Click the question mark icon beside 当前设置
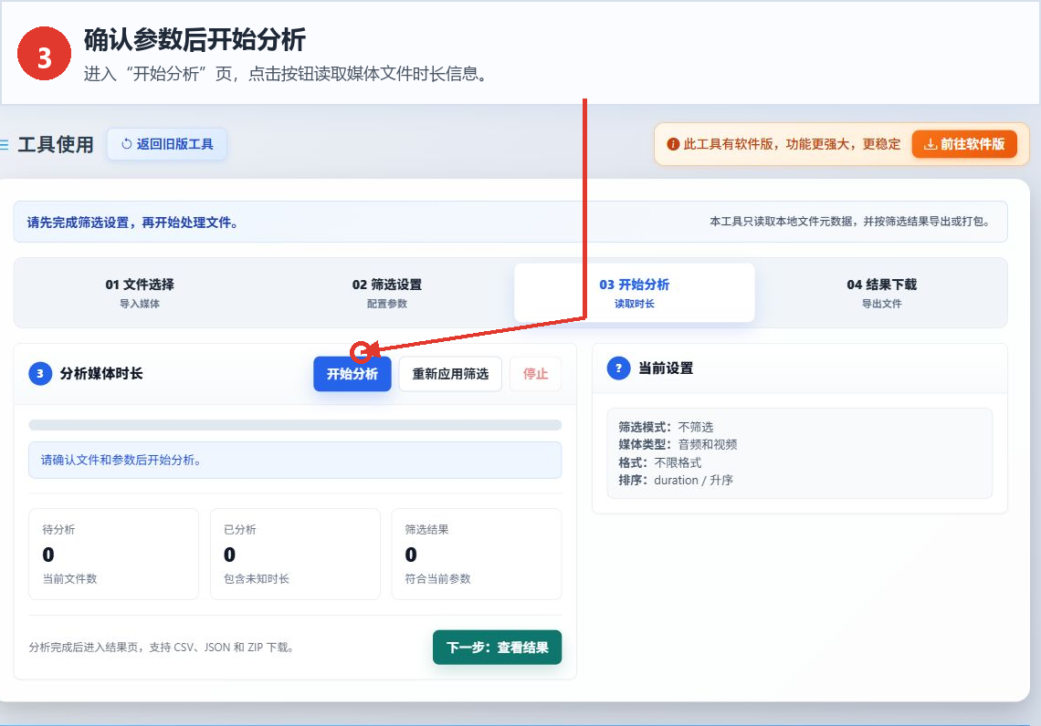The image size is (1041, 726). [619, 368]
